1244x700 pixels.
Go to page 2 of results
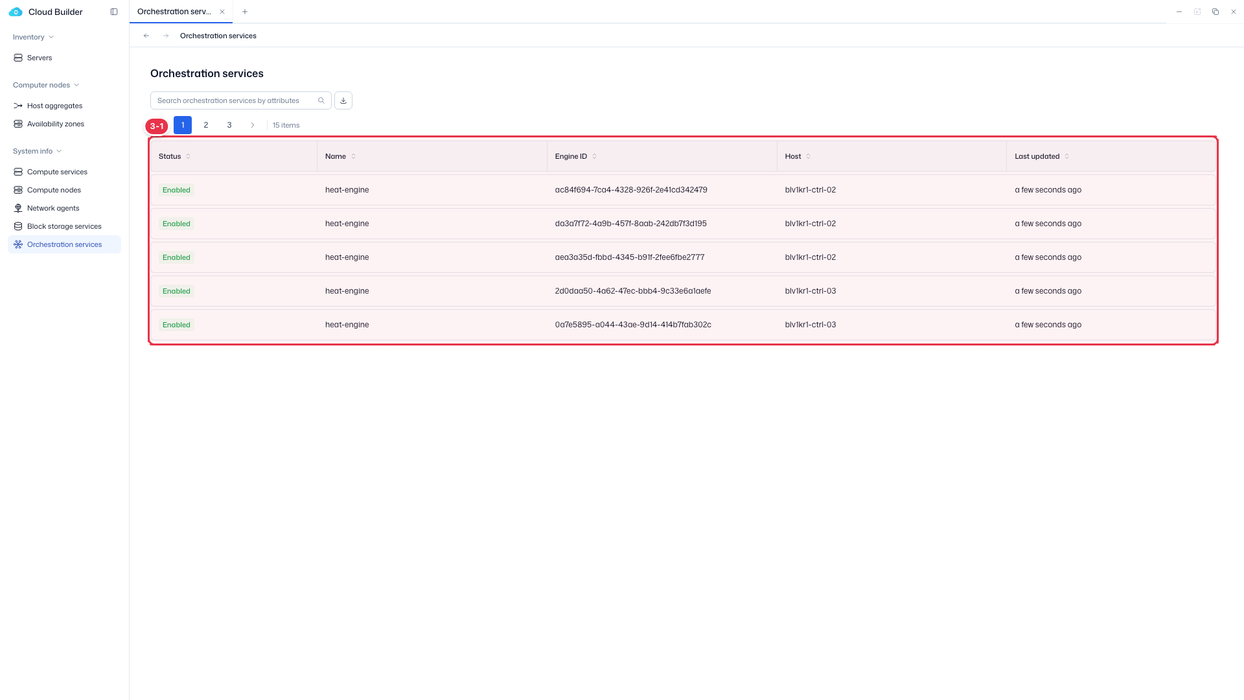pyautogui.click(x=206, y=125)
